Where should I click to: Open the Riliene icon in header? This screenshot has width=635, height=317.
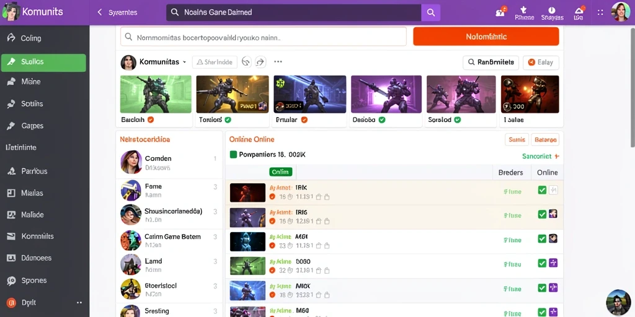(523, 14)
